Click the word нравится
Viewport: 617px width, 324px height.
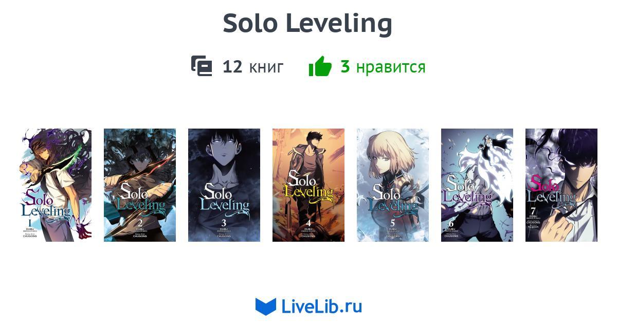point(391,68)
